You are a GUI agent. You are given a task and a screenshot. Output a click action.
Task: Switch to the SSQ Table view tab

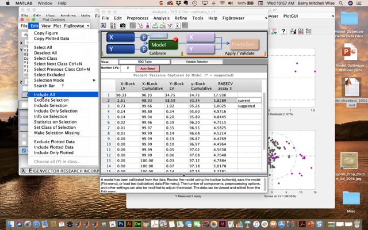144,62
